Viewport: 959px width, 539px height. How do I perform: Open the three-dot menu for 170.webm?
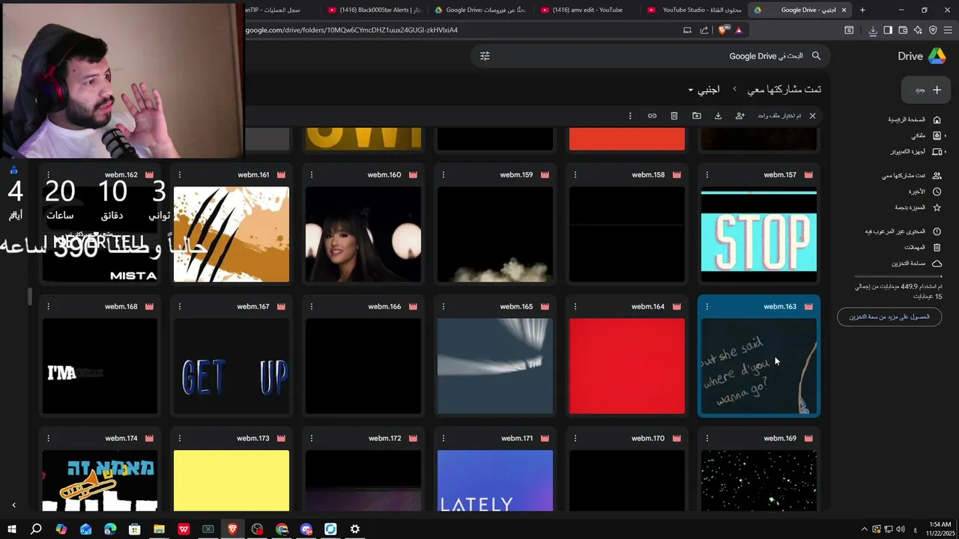[575, 439]
